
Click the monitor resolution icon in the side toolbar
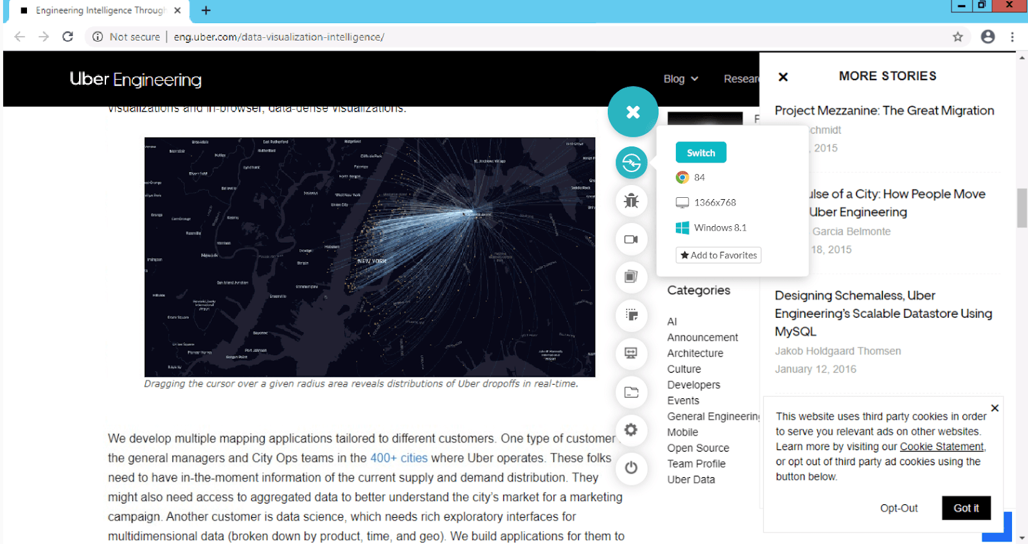click(632, 353)
